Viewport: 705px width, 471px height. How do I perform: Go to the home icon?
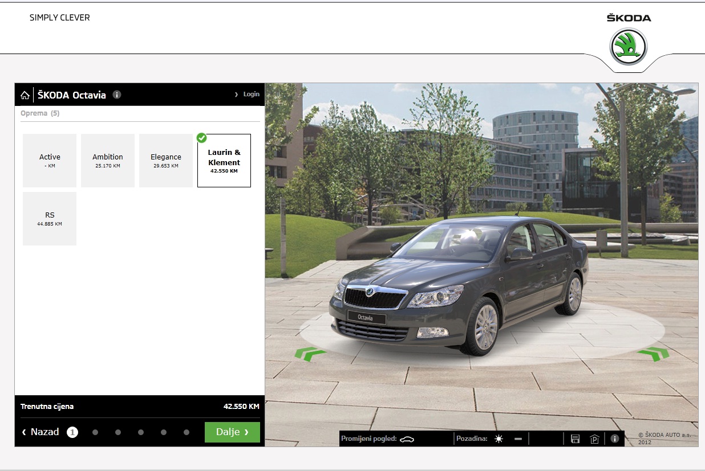pos(25,95)
